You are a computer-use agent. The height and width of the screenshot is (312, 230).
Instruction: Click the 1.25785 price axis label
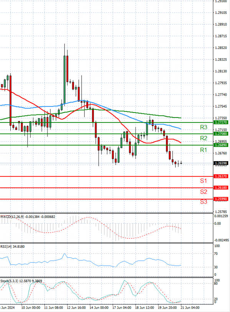[x=221, y=212]
